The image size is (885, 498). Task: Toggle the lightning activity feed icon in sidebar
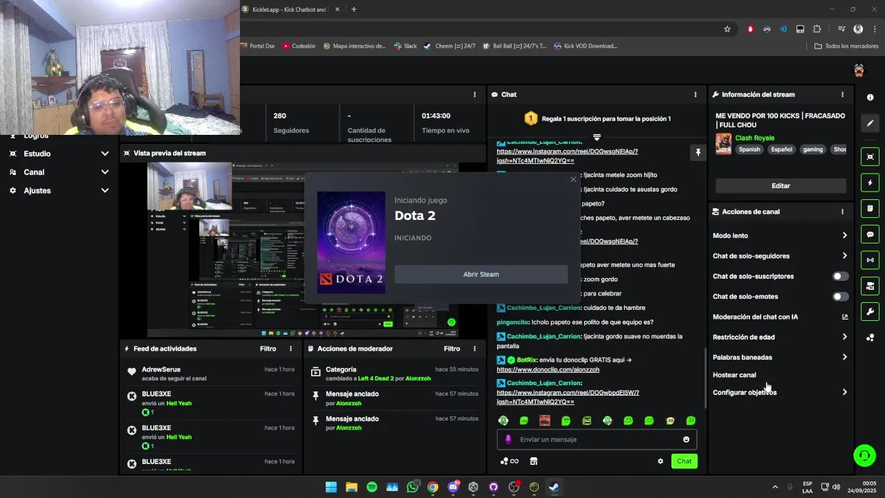(870, 183)
